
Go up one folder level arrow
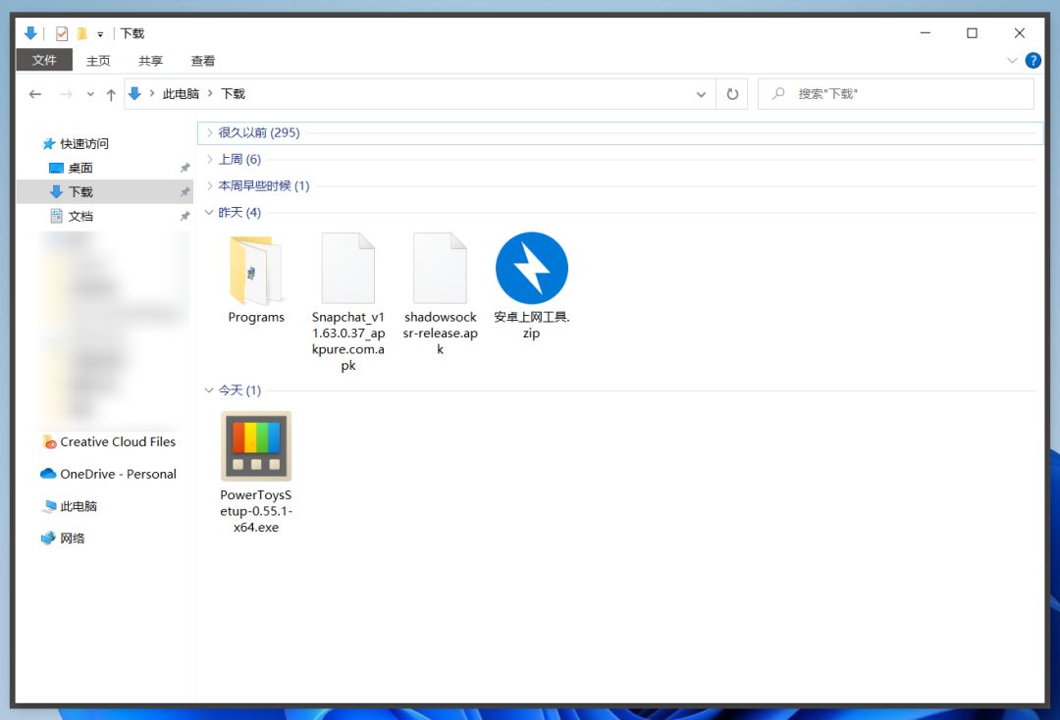click(111, 94)
